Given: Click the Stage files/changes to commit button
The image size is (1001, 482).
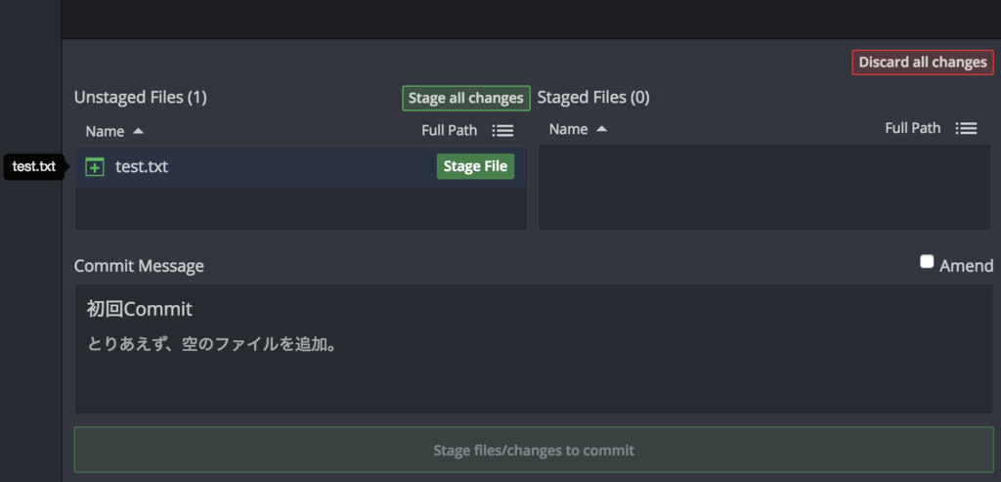Looking at the screenshot, I should click(534, 451).
